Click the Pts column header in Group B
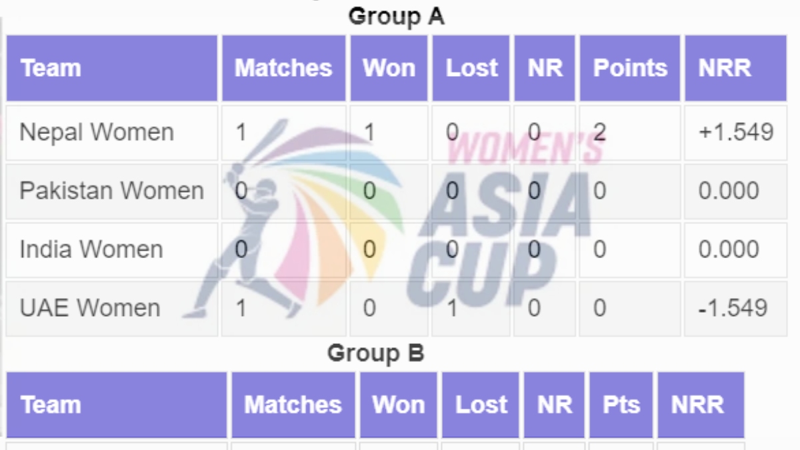The width and height of the screenshot is (800, 450). point(621,405)
